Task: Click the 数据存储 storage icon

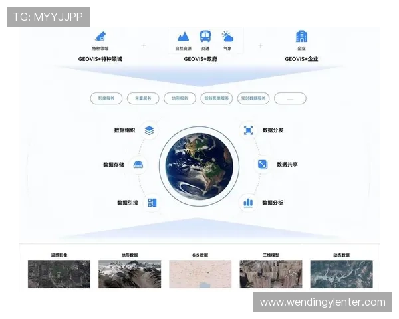Action: [x=138, y=165]
